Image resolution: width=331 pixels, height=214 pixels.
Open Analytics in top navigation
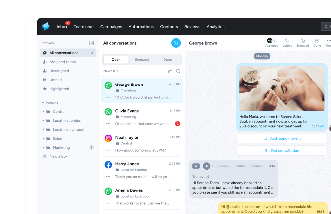(x=215, y=27)
